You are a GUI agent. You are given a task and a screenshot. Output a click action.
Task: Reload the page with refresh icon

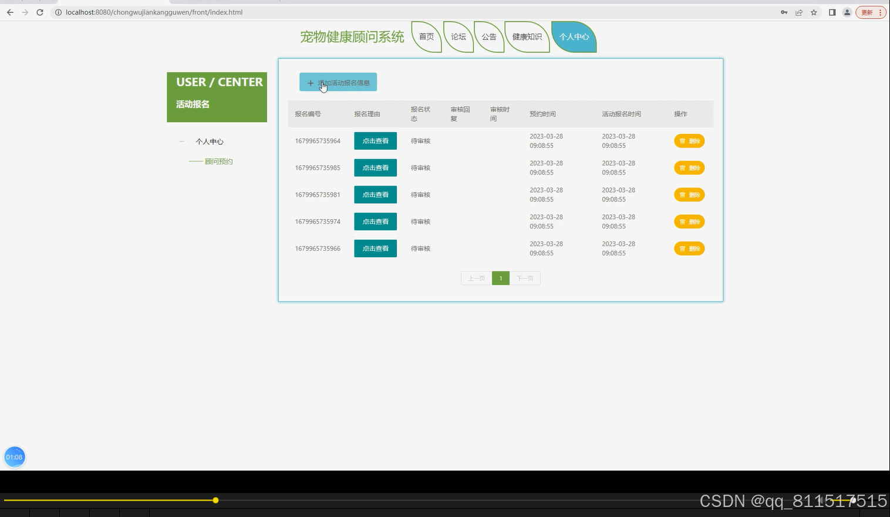pos(40,12)
